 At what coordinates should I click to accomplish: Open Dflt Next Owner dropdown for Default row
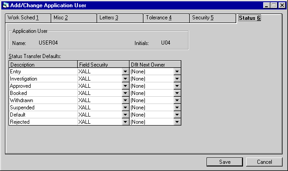pos(177,115)
